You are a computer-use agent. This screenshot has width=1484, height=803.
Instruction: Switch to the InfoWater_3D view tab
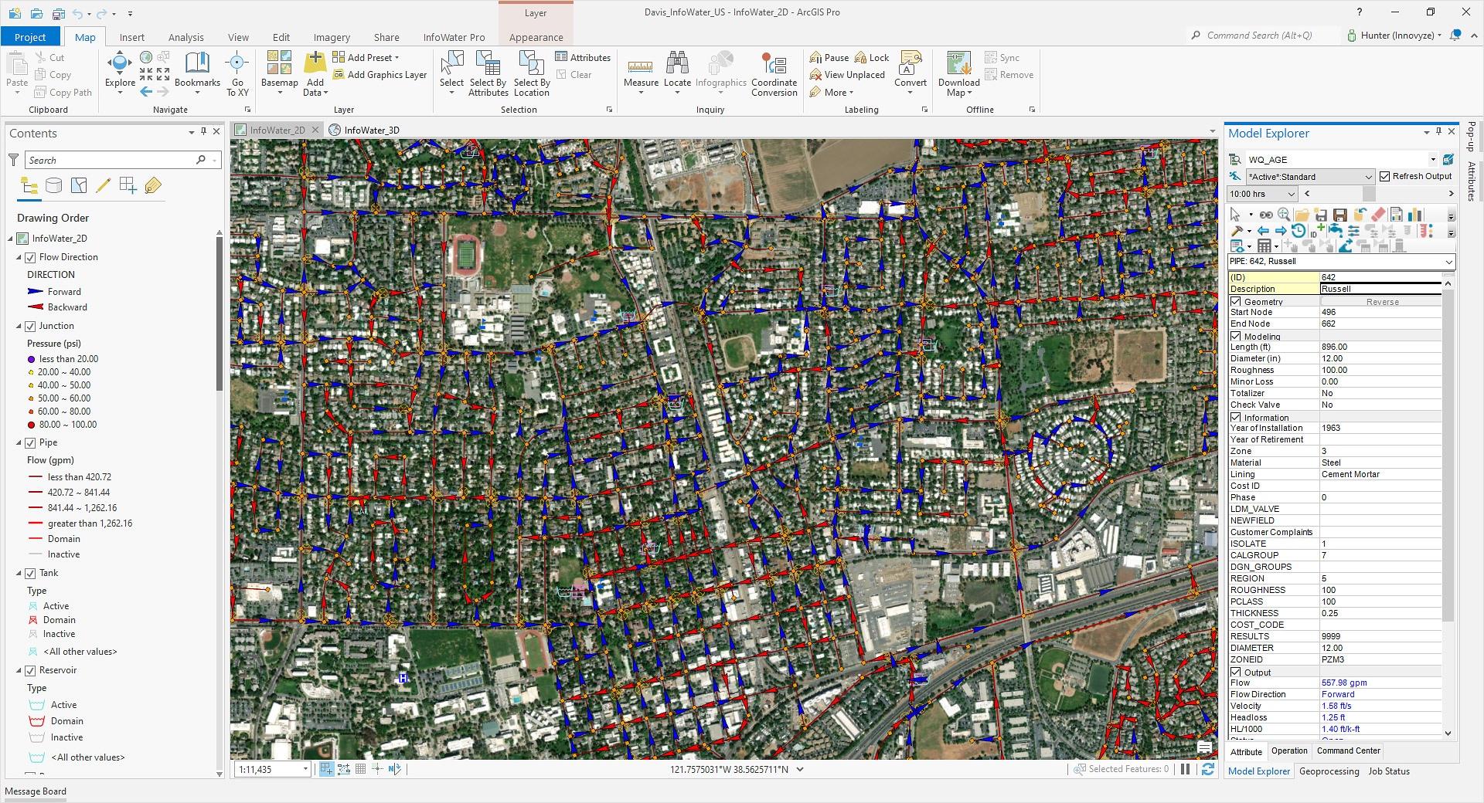(371, 130)
